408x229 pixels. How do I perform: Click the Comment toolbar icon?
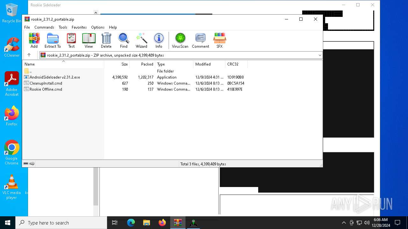click(200, 40)
